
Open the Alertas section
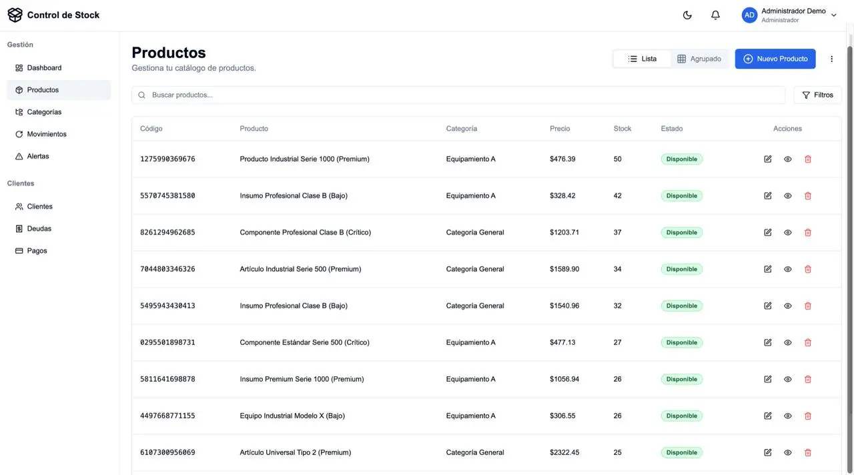point(38,155)
